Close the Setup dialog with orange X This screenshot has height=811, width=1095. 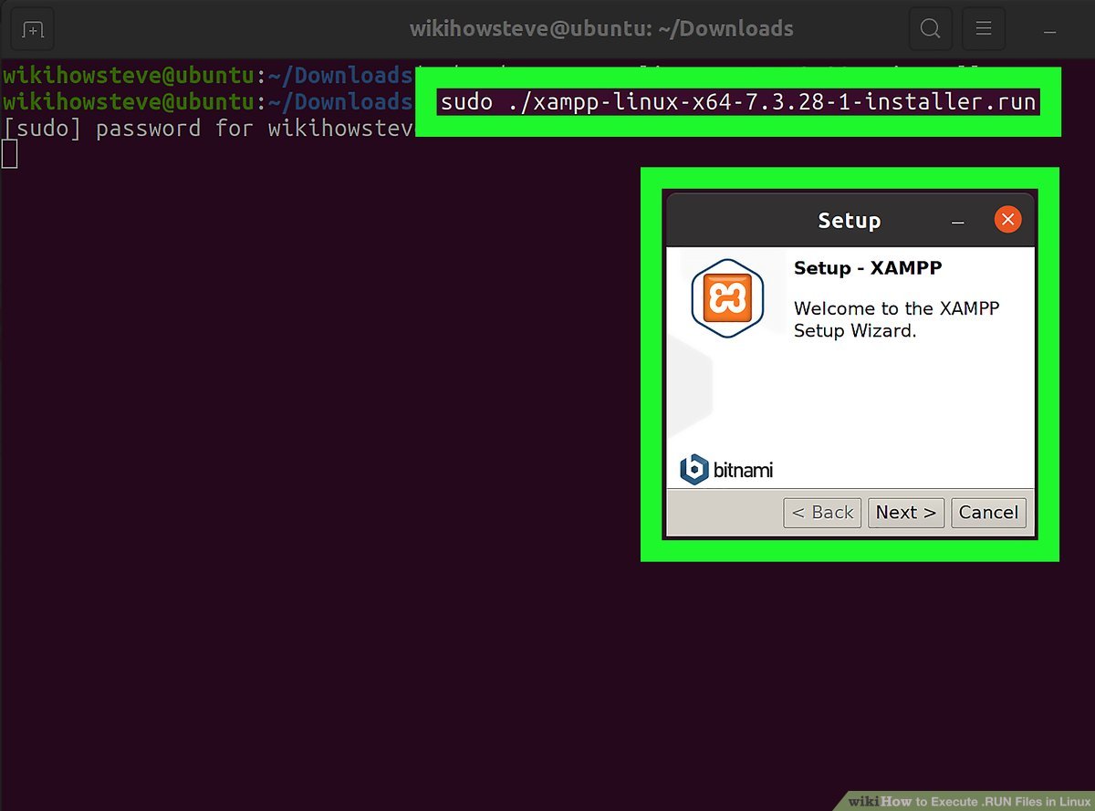[x=1007, y=220]
